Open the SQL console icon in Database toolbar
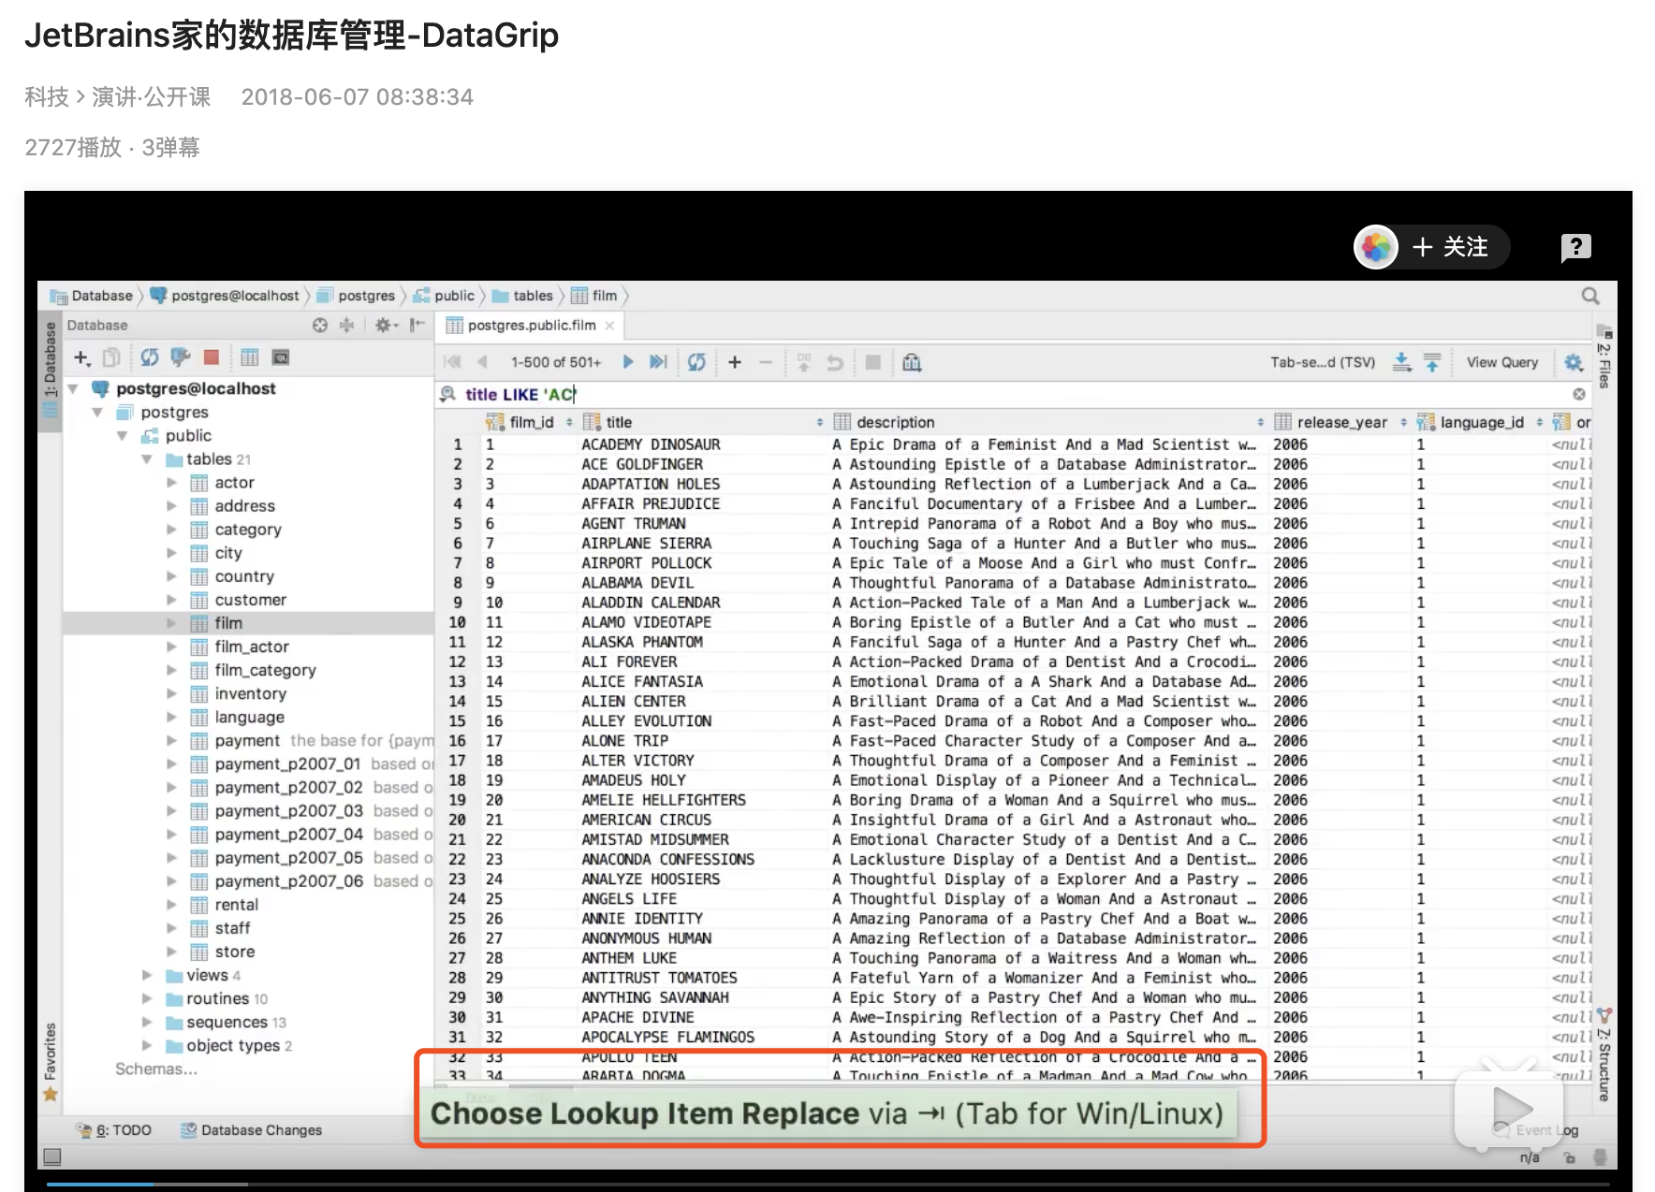Viewport: 1655px width, 1192px height. (x=280, y=357)
